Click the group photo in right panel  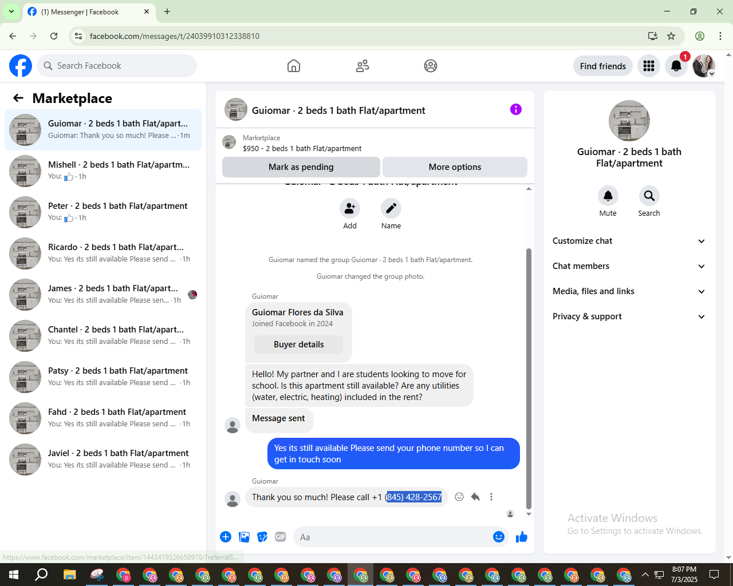(629, 121)
